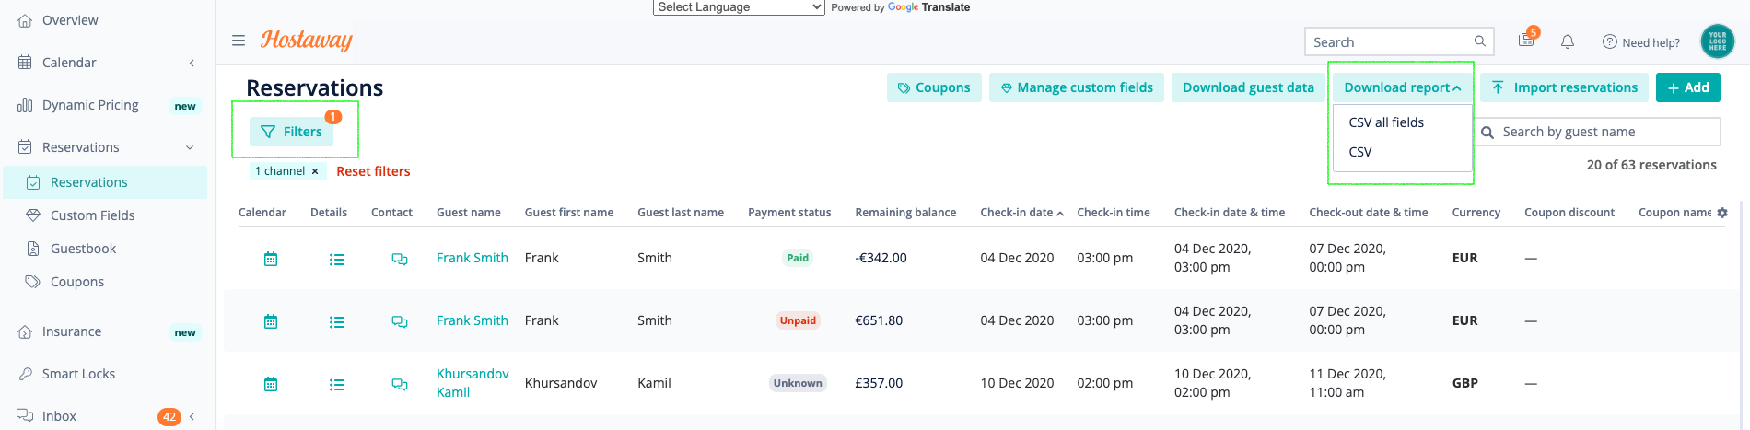The width and height of the screenshot is (1750, 430).
Task: Remove the 1 channel filter chip
Action: [x=315, y=171]
